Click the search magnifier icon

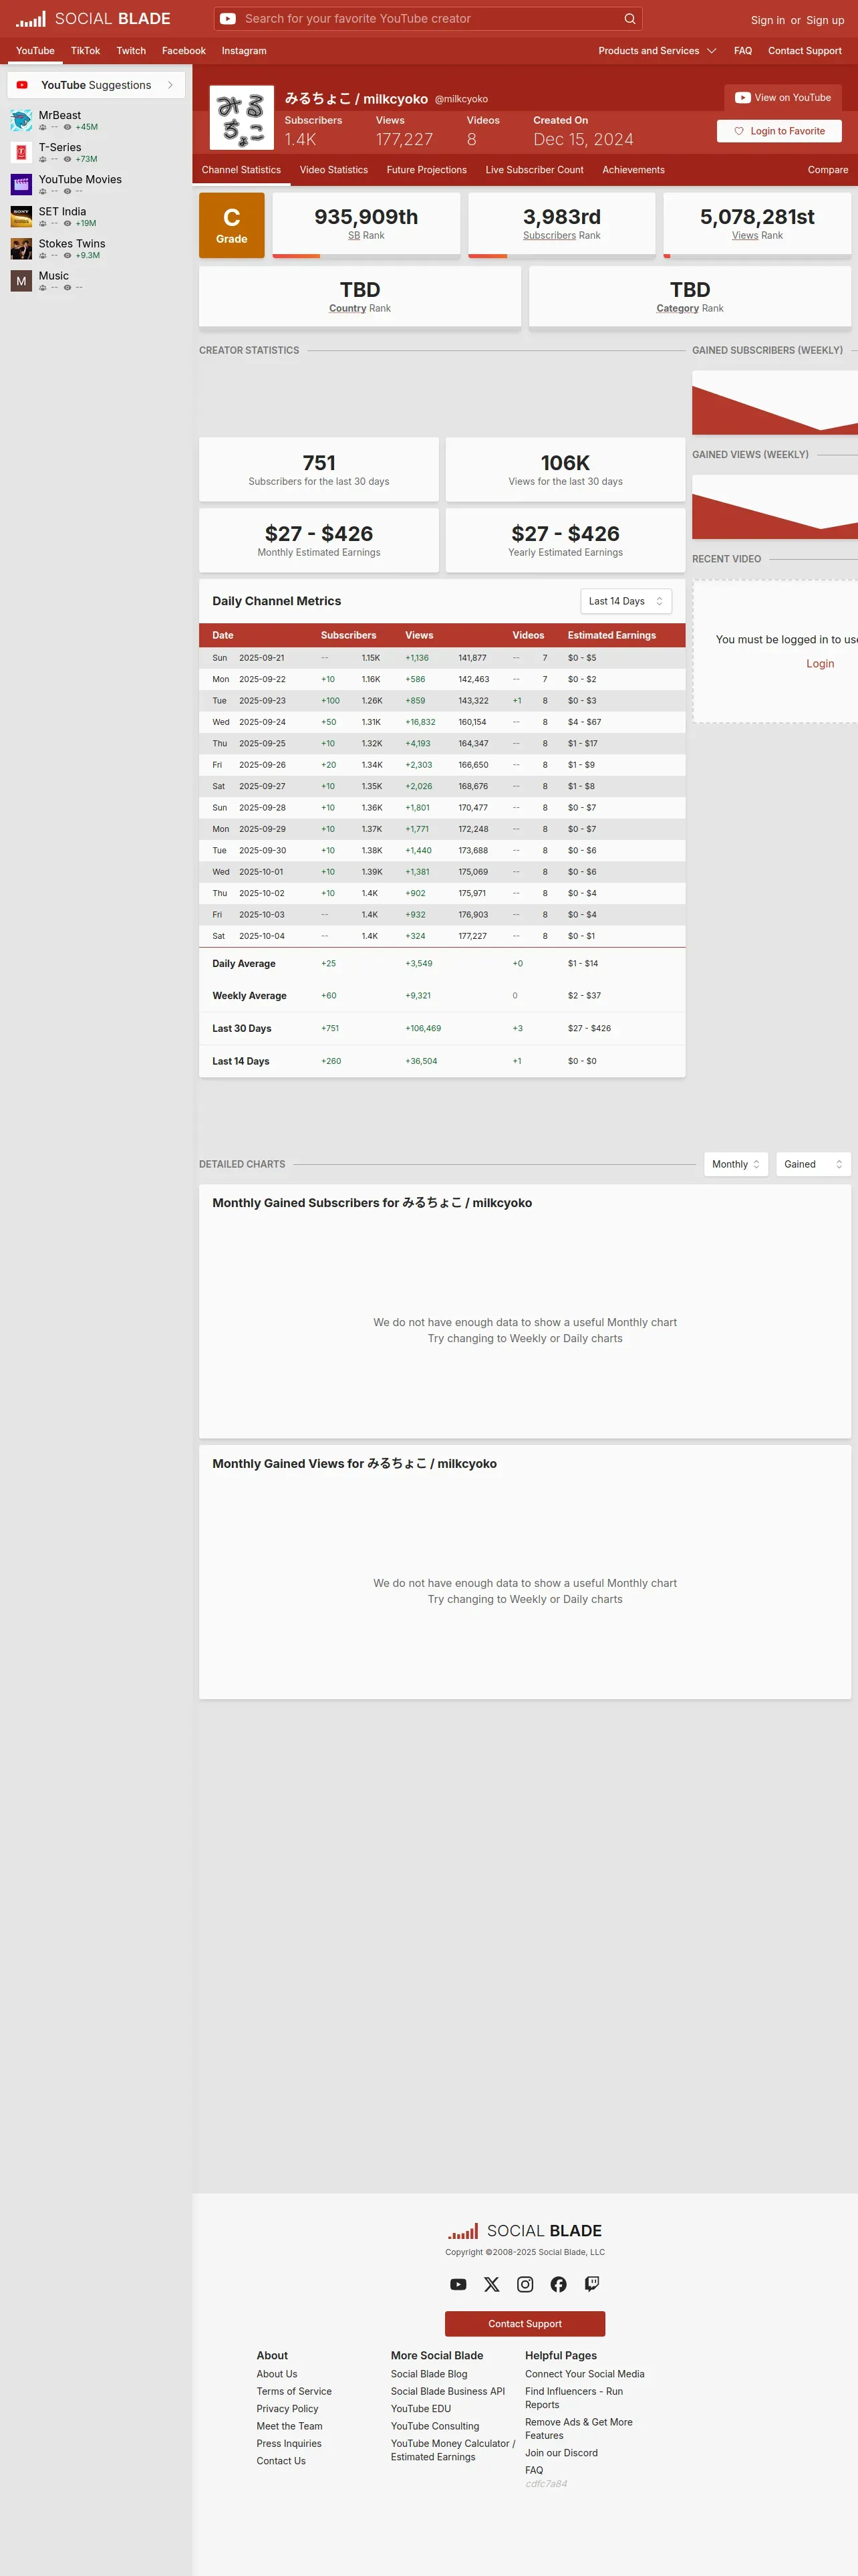pyautogui.click(x=629, y=19)
